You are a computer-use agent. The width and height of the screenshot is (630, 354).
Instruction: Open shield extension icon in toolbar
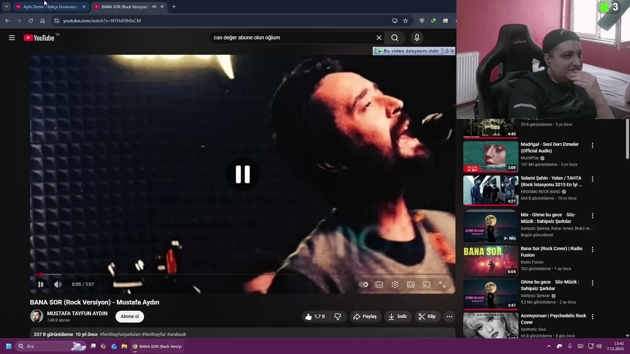422,21
